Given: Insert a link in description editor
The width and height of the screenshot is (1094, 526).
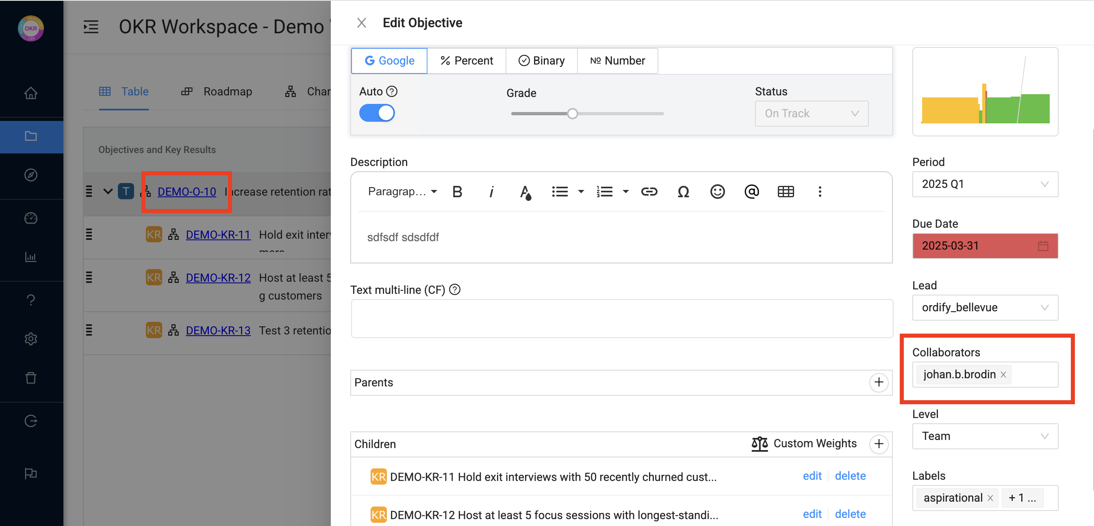Looking at the screenshot, I should pyautogui.click(x=649, y=192).
